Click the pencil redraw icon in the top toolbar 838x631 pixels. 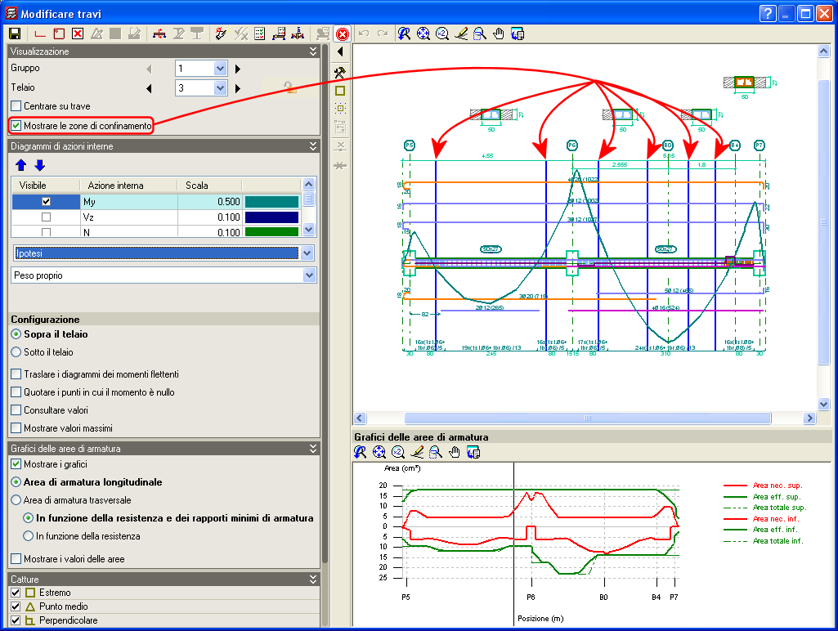coord(461,34)
